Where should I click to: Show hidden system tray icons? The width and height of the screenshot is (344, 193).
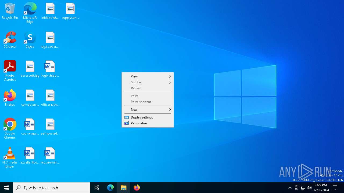click(290, 188)
